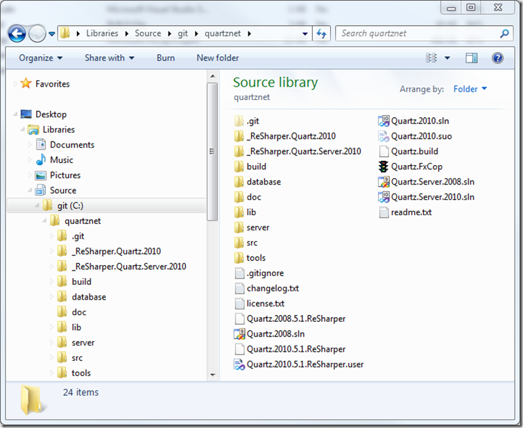Select the Quartz.2008.sln solution file
This screenshot has width=523, height=428.
point(240,334)
